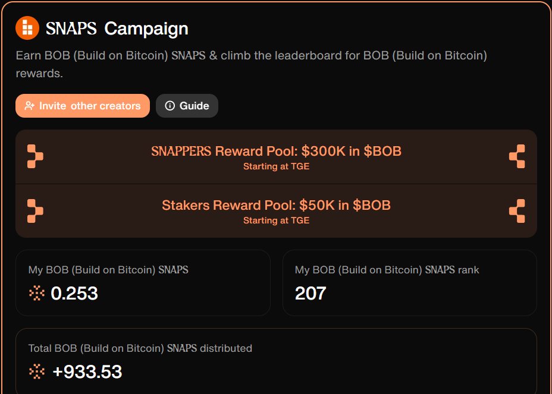The height and width of the screenshot is (394, 552).
Task: Open the campaign Guide
Action: (187, 106)
